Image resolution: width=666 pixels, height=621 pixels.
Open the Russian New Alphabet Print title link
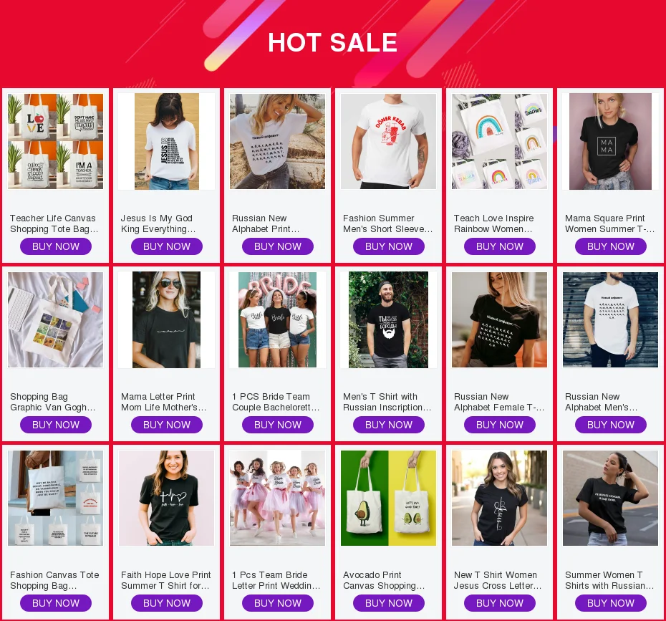(266, 223)
